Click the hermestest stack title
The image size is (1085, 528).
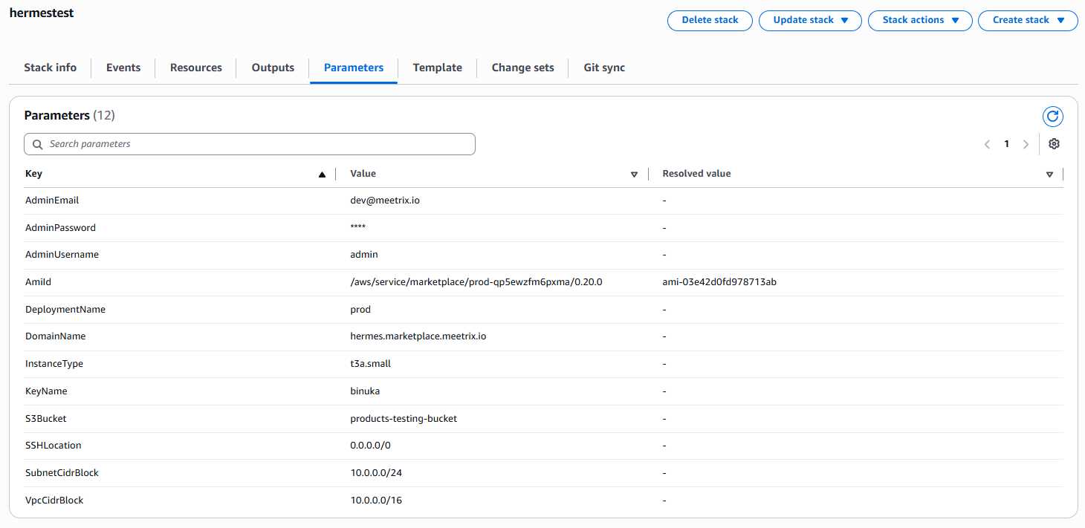[42, 13]
